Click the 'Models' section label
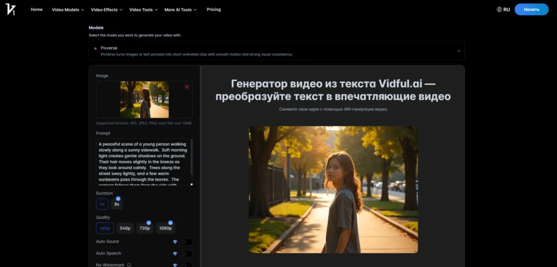557x267 pixels. pyautogui.click(x=96, y=27)
